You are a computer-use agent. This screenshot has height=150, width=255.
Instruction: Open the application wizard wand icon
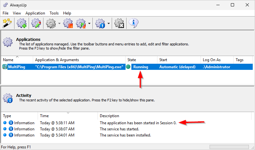[x=7, y=23]
